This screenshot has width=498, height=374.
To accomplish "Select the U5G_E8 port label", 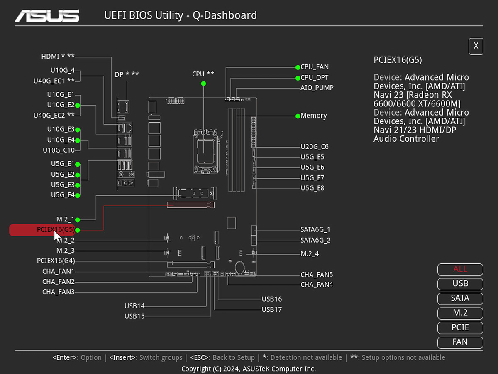I will click(312, 188).
